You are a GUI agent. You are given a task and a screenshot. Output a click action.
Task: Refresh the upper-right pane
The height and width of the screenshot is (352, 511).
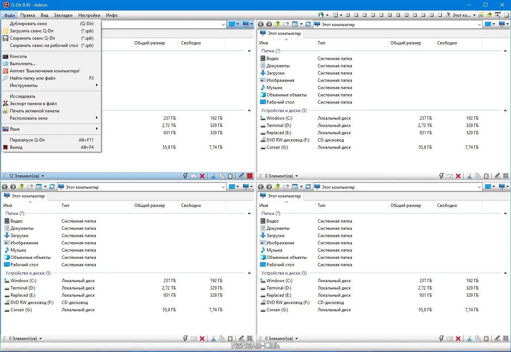coord(308,24)
